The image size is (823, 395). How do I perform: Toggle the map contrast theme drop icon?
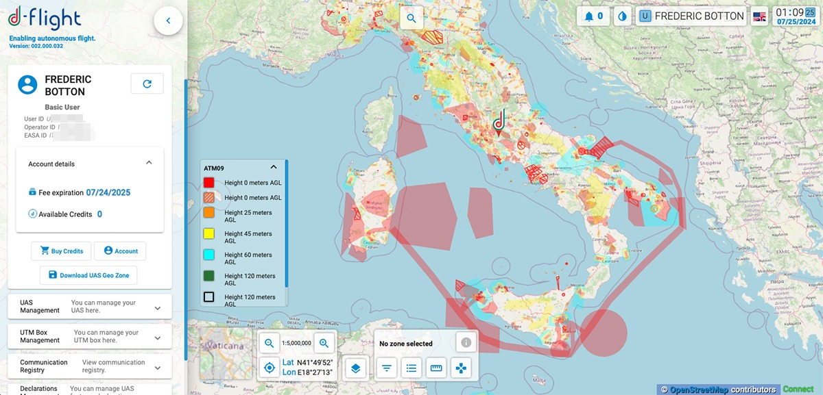(x=622, y=16)
